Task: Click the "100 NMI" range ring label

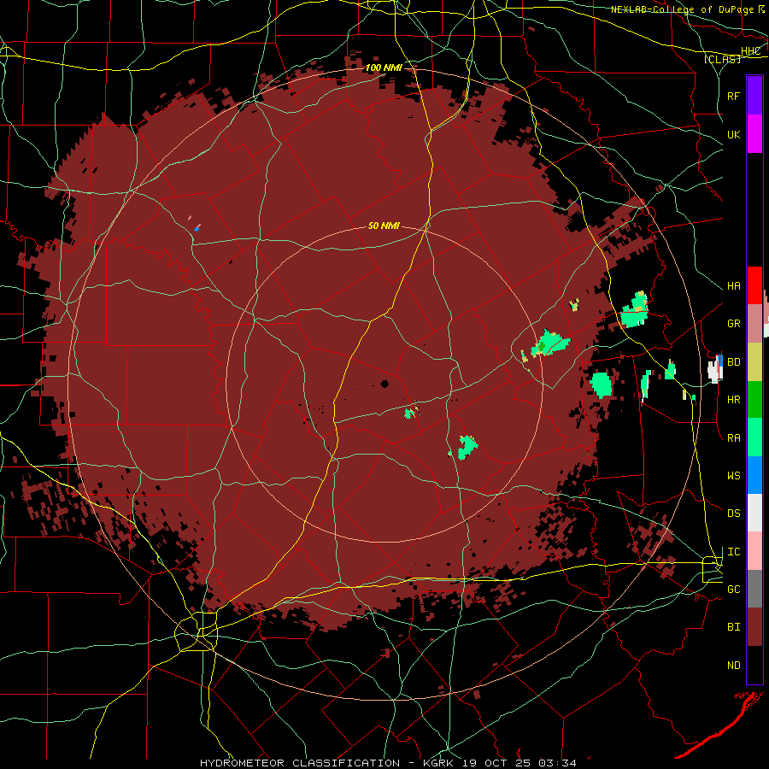Action: [384, 68]
